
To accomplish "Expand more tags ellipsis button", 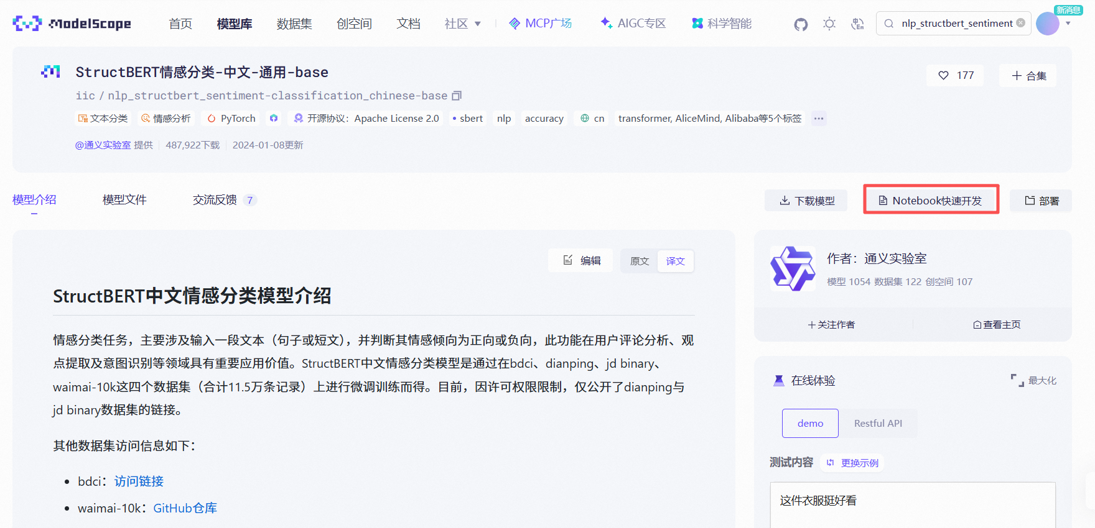I will tap(819, 118).
